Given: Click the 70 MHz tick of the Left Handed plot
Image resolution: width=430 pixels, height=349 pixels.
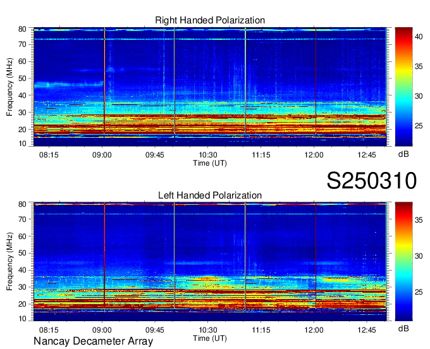Looking at the screenshot, I should 22,219.
